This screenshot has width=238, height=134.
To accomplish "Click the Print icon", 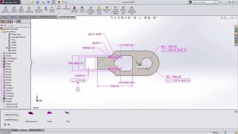I will click(43, 2).
